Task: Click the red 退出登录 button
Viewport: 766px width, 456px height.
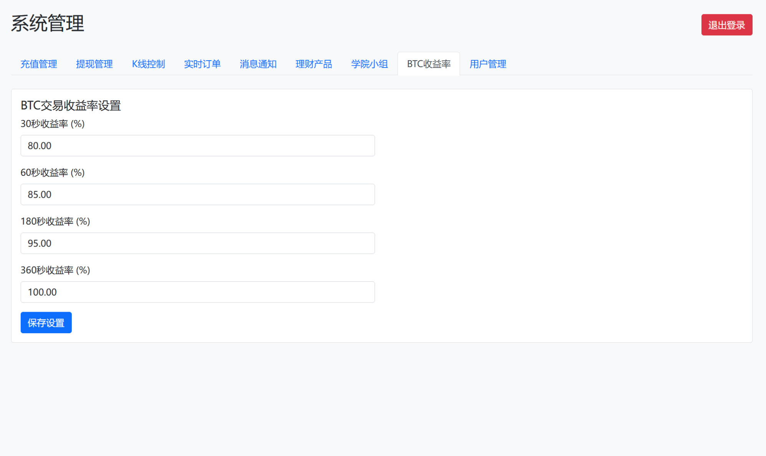Action: 726,25
